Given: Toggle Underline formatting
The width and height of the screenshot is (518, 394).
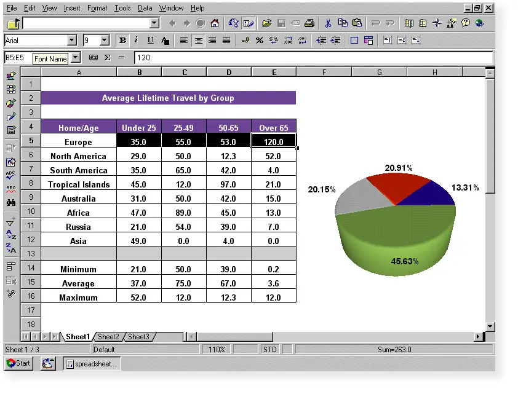Looking at the screenshot, I should 151,41.
